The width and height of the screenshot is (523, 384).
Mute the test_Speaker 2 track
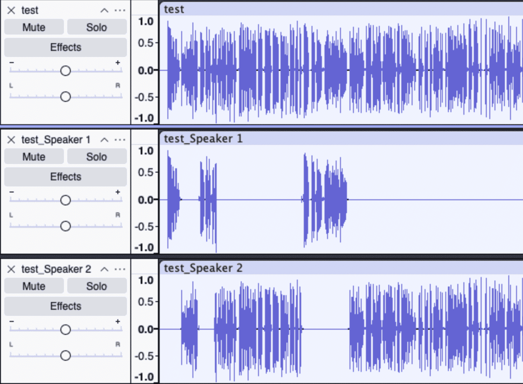tap(34, 286)
